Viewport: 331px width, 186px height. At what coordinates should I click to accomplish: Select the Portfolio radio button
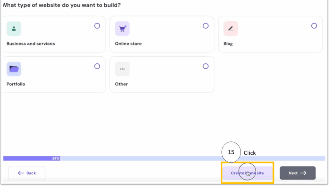tap(97, 66)
